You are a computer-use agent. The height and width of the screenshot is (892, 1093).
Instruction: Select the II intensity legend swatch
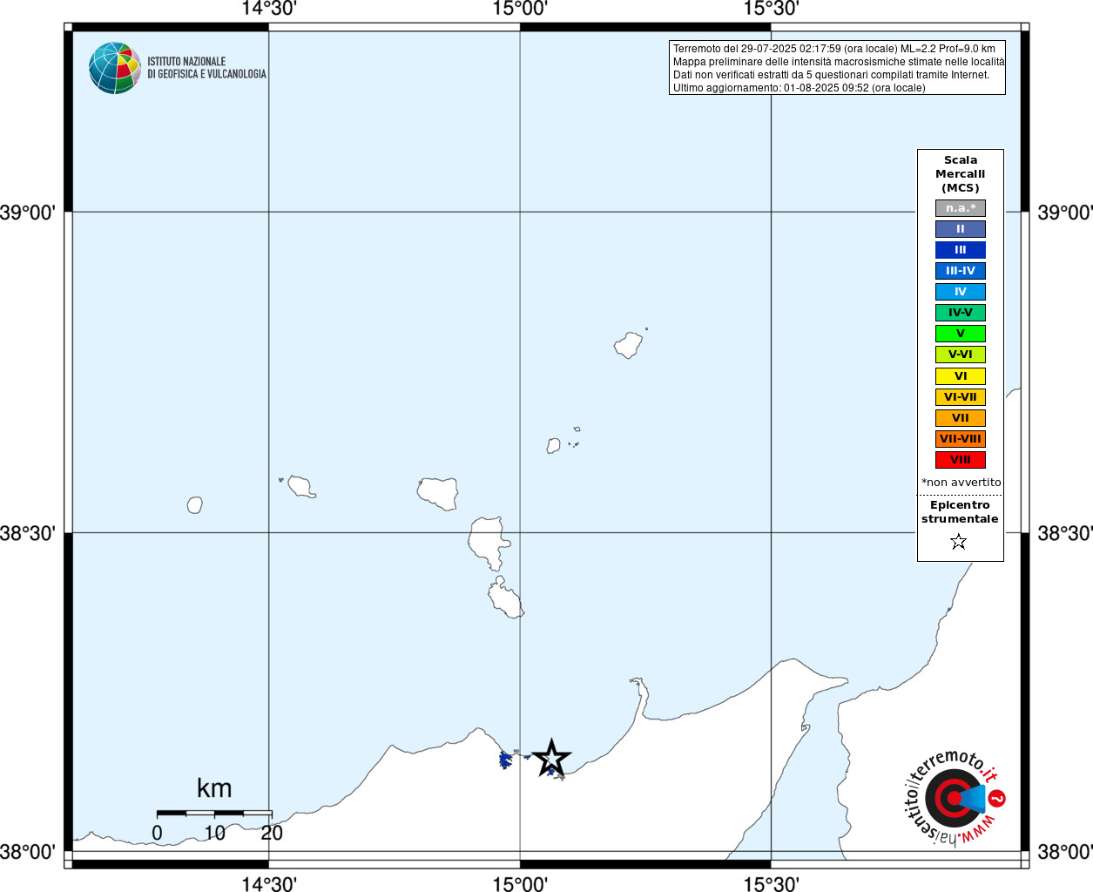[x=961, y=229]
